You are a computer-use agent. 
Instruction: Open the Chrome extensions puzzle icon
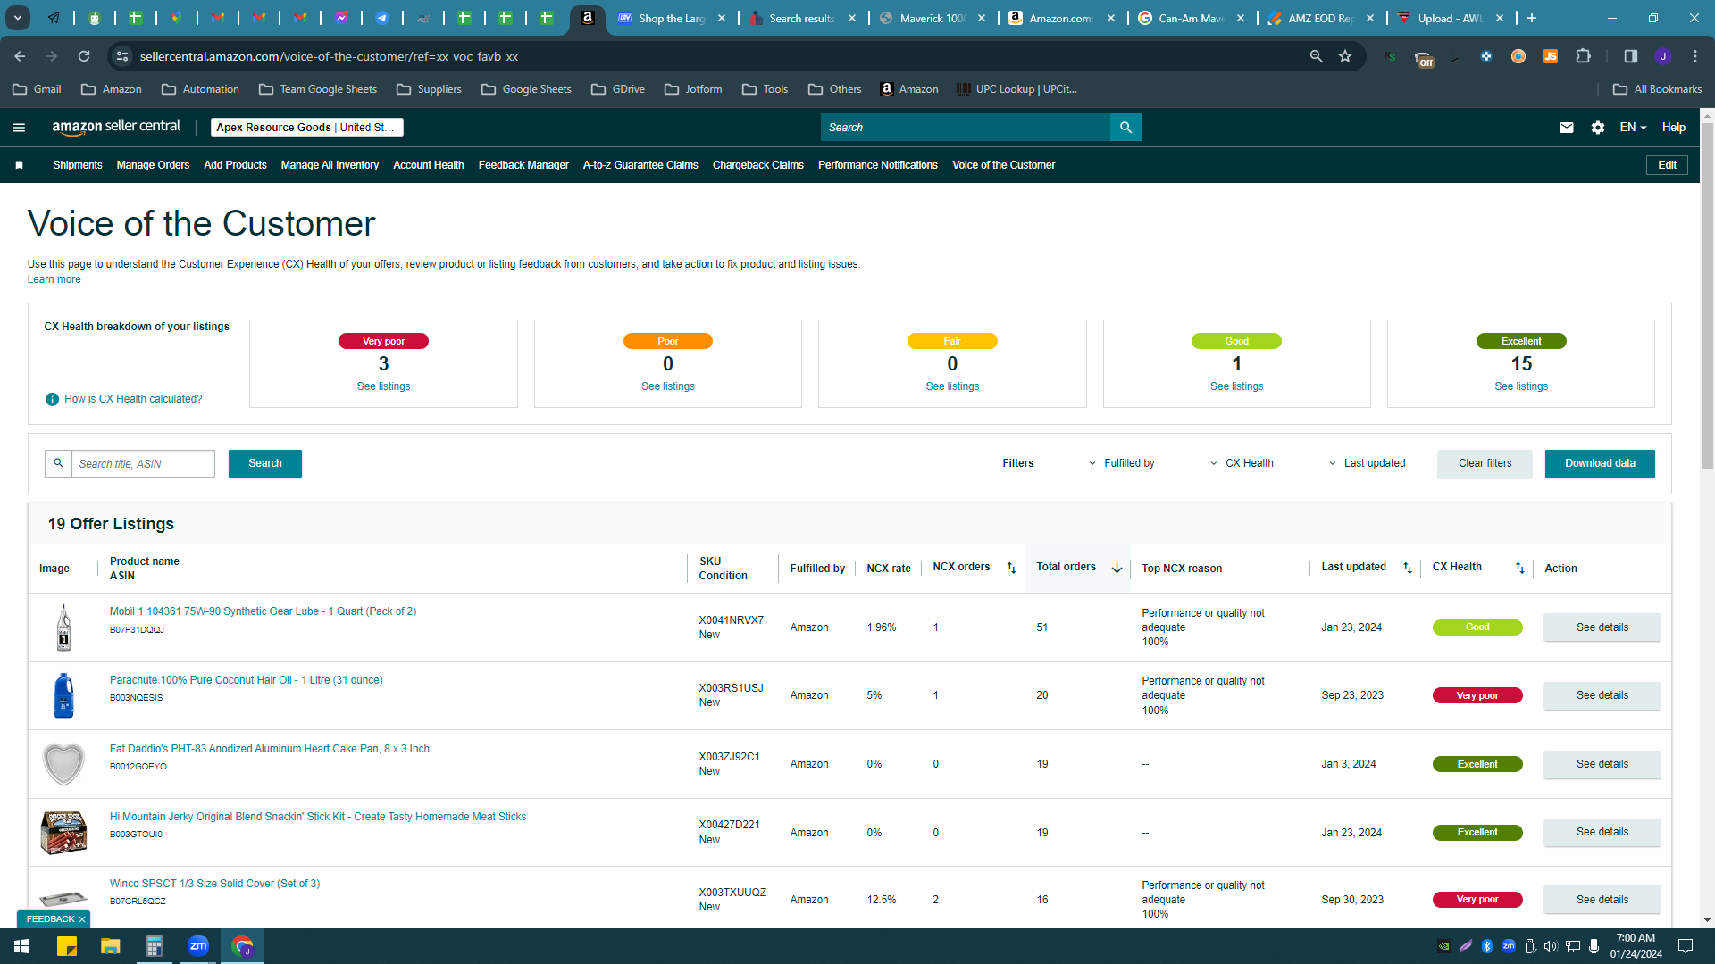1584,56
